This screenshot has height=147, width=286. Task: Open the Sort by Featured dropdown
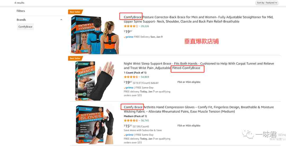coord(267,3)
